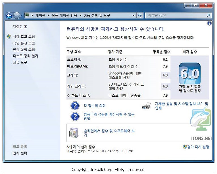Maximize the window
The image size is (217, 174).
(195, 6)
